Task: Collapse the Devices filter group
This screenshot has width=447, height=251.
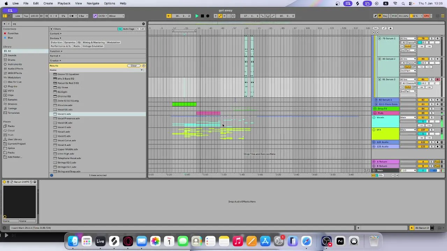Action: [55, 38]
